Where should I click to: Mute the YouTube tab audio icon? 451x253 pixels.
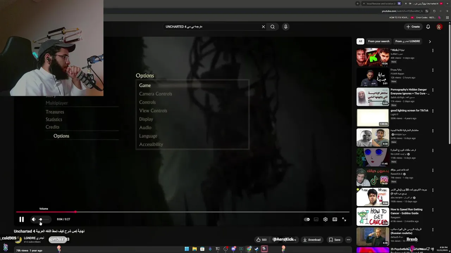click(410, 4)
